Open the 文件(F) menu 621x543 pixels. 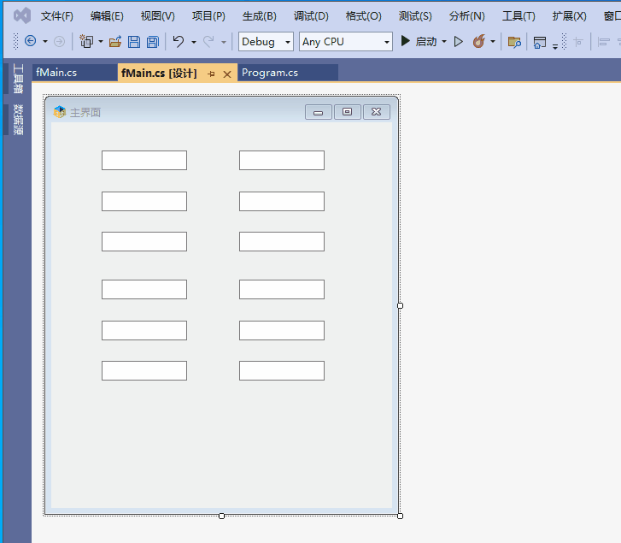coord(56,16)
